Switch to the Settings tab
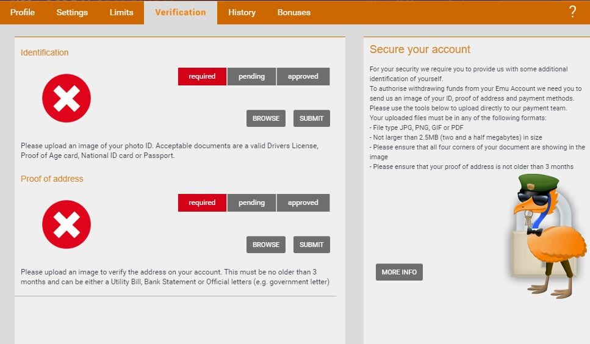The height and width of the screenshot is (344, 590). point(72,12)
